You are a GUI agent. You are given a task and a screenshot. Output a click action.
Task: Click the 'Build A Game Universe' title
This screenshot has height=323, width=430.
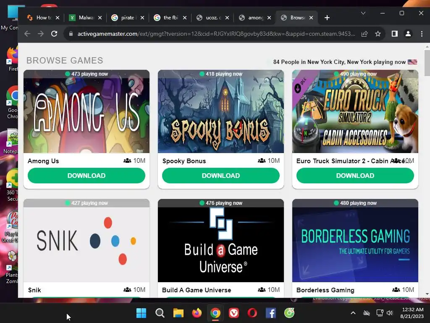coord(197,290)
